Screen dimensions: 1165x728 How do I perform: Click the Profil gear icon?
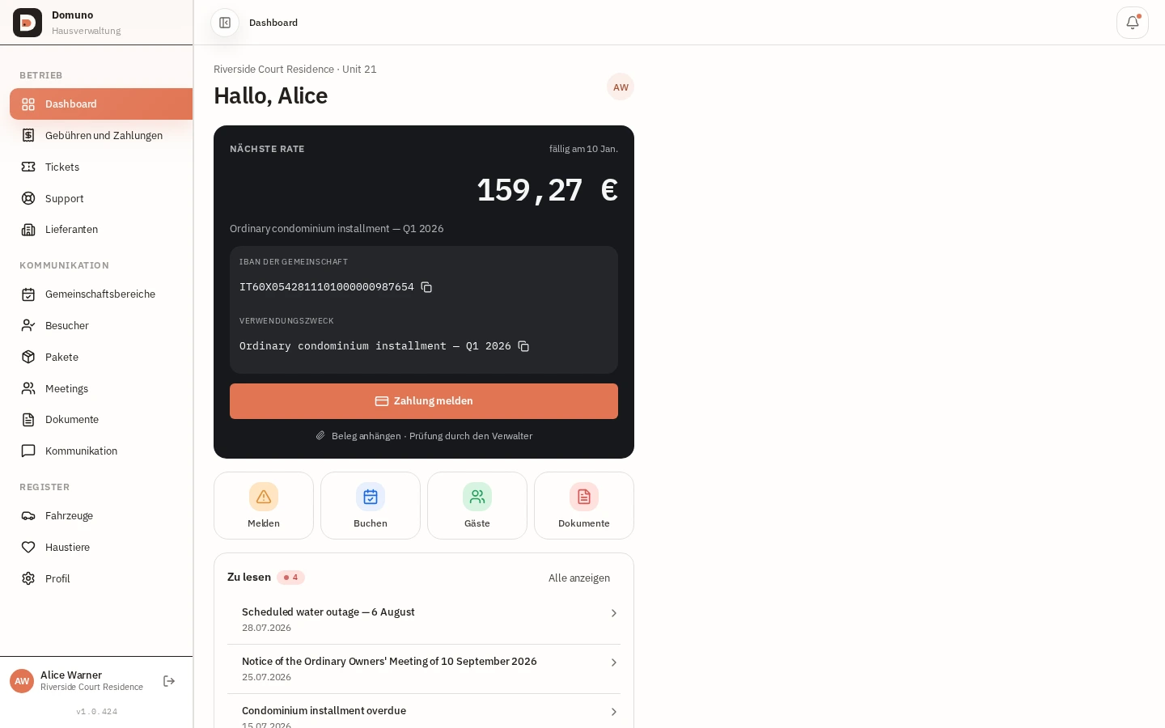click(28, 578)
